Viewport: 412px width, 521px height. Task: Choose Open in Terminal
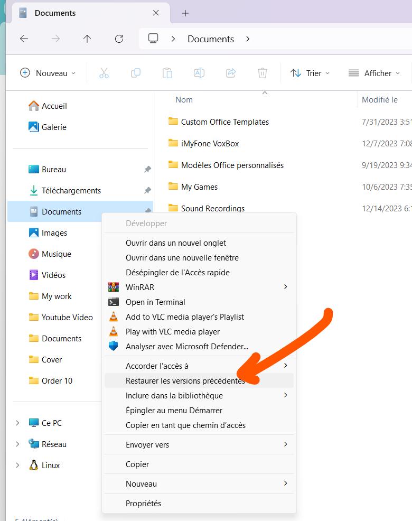(x=199, y=302)
